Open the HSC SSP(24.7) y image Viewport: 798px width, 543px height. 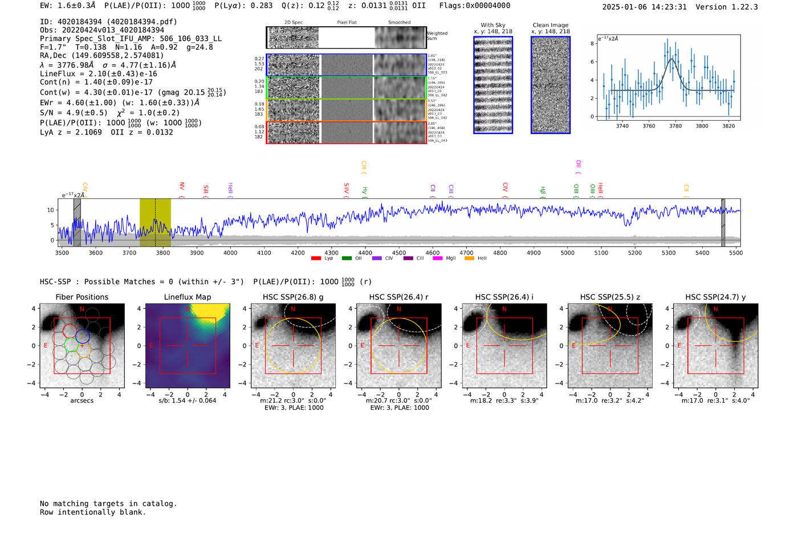pyautogui.click(x=715, y=346)
